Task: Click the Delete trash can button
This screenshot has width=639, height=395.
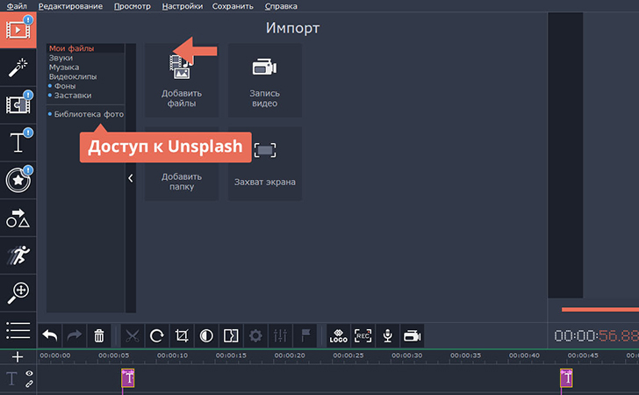Action: [99, 336]
